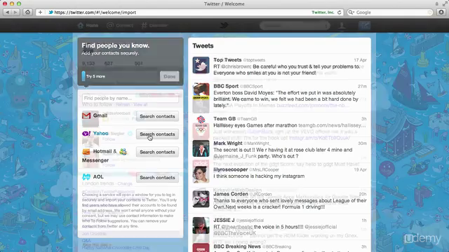Click the Find people by name field
Image resolution: width=449 pixels, height=252 pixels.
130,98
